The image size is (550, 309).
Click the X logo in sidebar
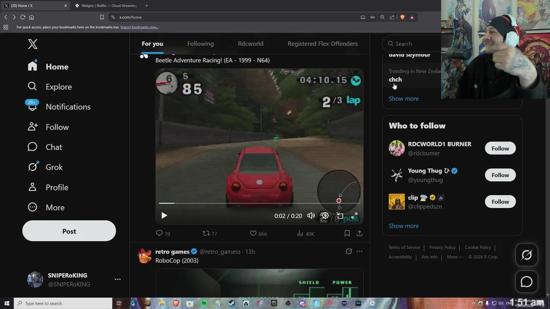pyautogui.click(x=33, y=44)
